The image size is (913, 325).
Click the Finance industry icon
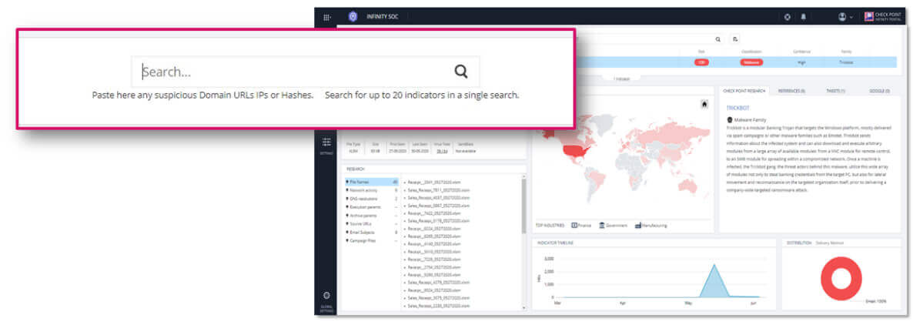[574, 225]
